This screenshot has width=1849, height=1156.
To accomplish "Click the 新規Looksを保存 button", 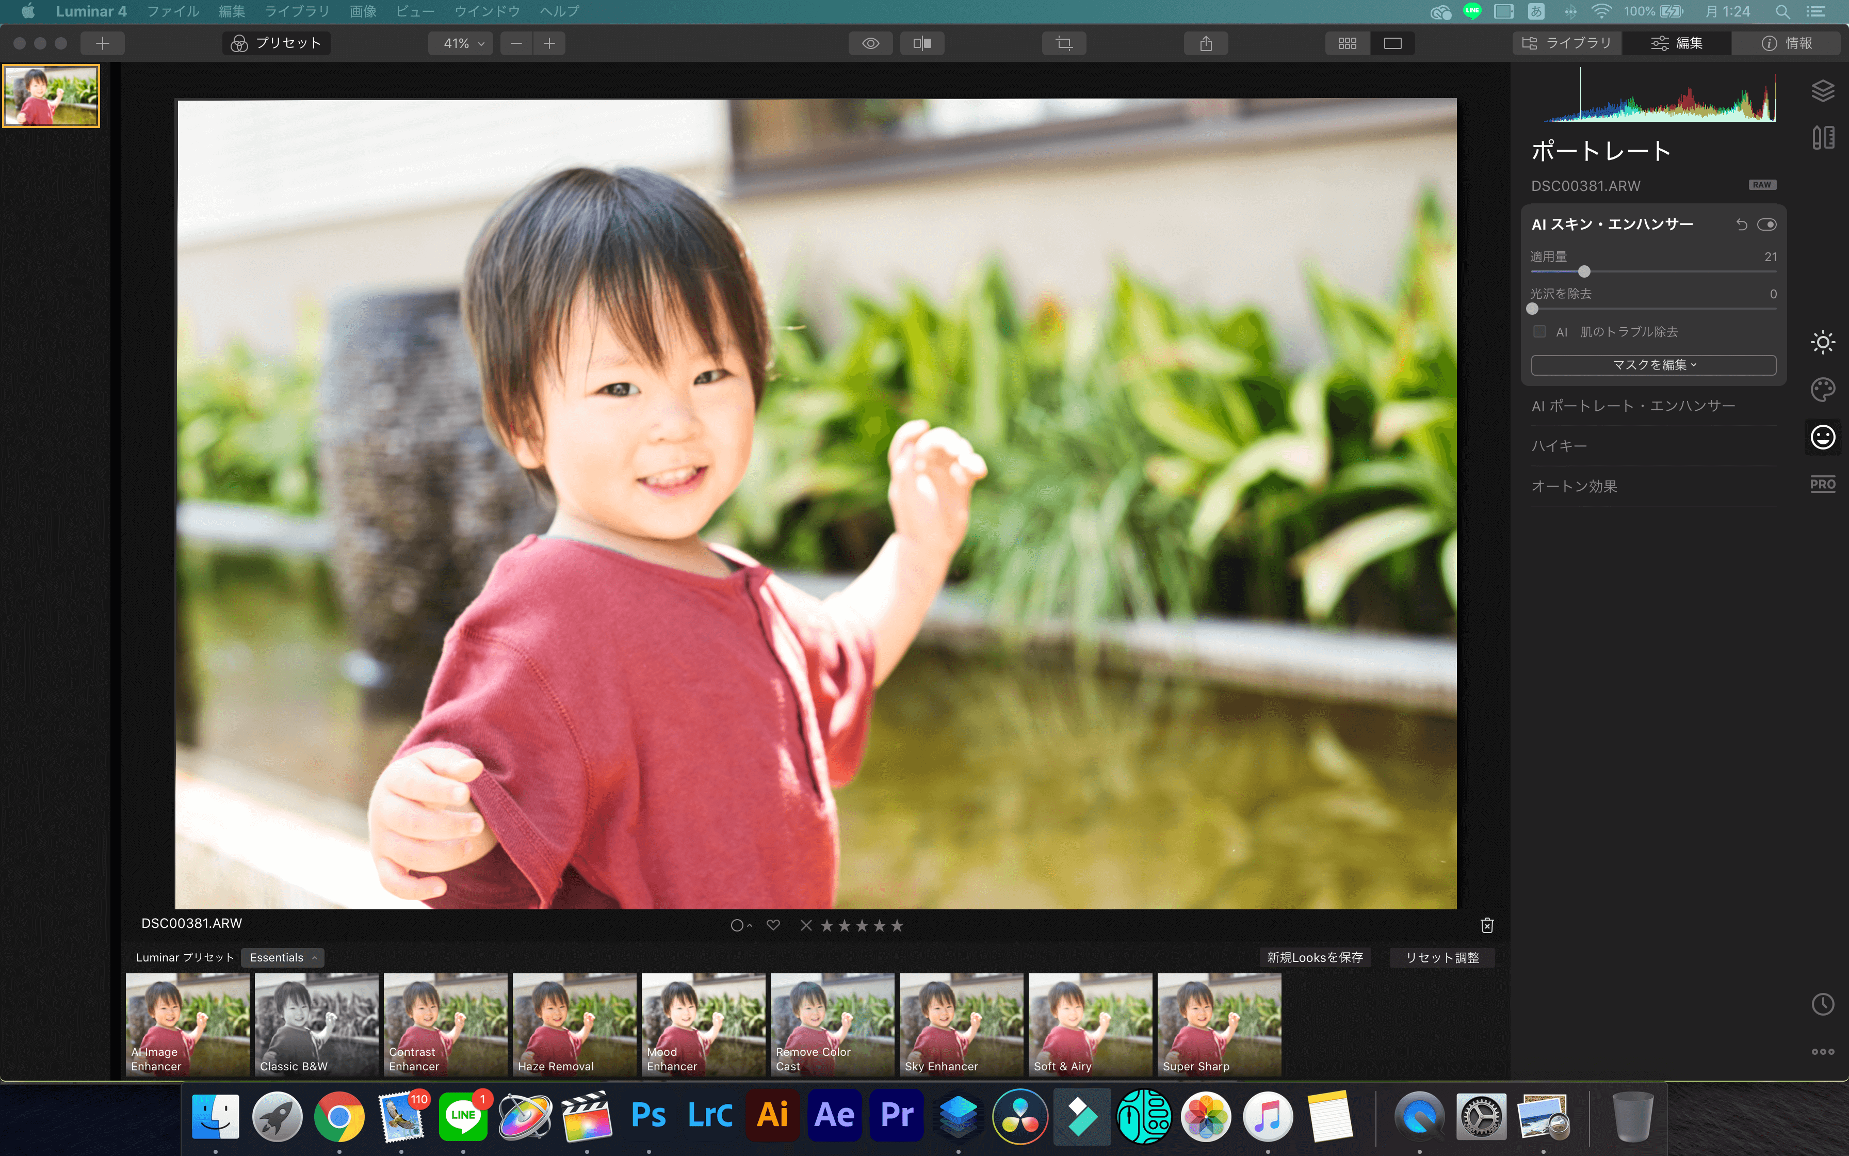I will (1314, 957).
